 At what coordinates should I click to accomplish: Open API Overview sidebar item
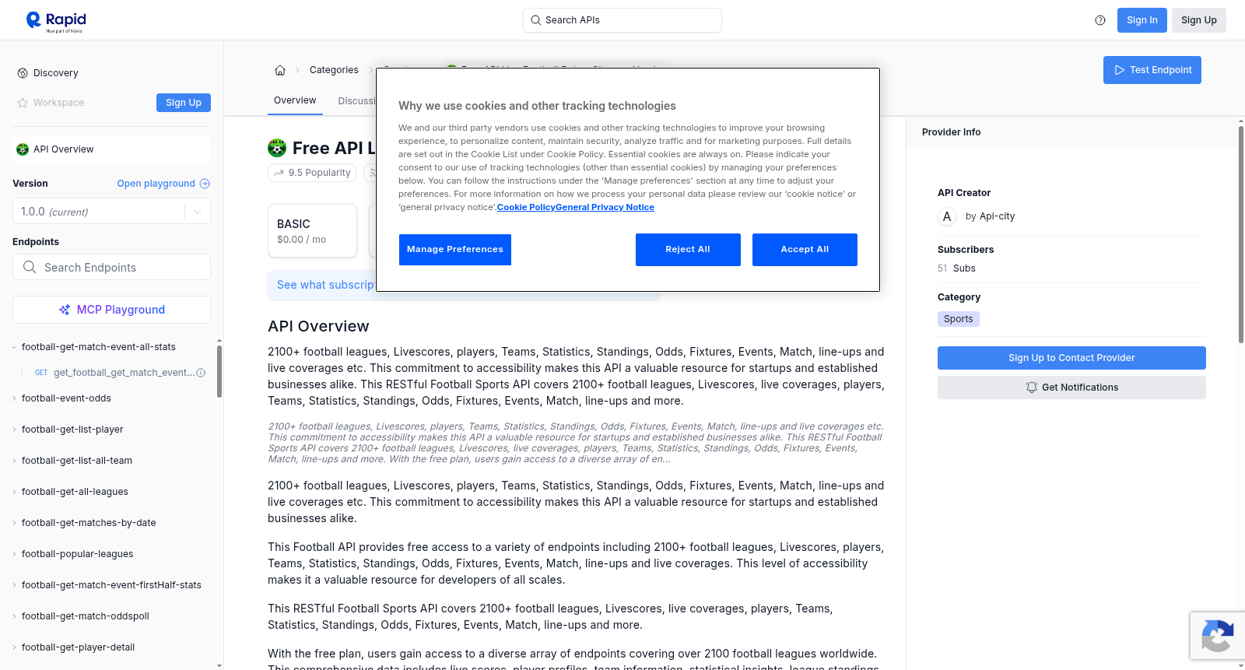tap(111, 149)
